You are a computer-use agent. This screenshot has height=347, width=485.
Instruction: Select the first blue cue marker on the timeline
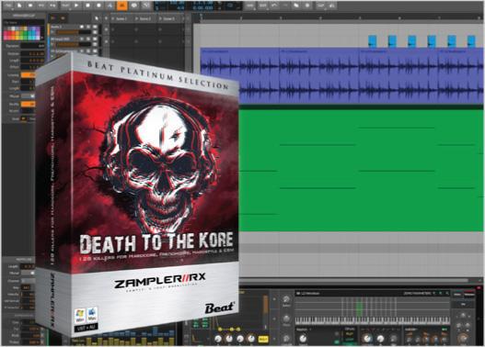[373, 41]
